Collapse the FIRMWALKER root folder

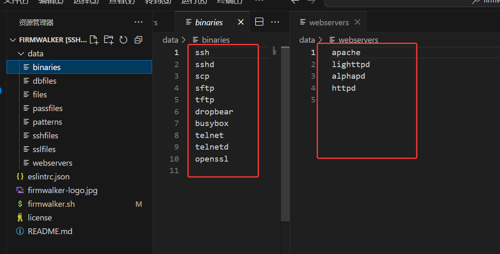pyautogui.click(x=13, y=40)
